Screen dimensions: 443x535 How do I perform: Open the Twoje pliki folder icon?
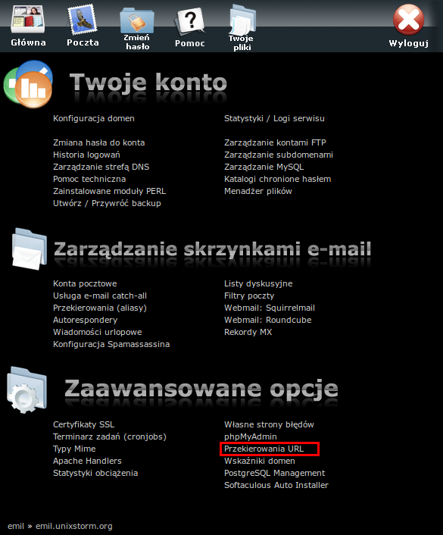(242, 19)
